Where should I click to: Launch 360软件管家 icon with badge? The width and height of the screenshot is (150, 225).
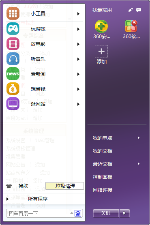pos(131,26)
